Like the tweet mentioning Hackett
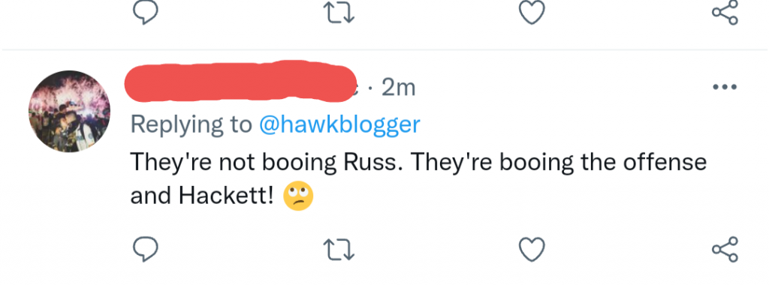The height and width of the screenshot is (285, 769). (x=532, y=249)
